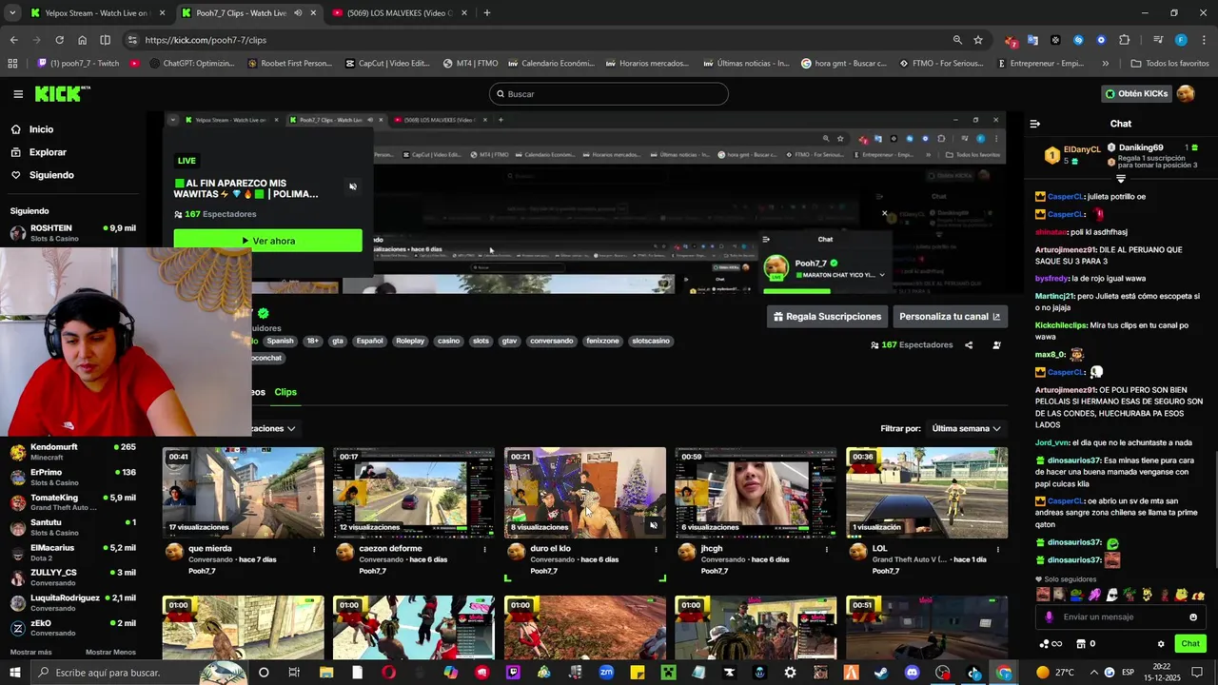Open the Última semana filter dropdown
This screenshot has width=1218, height=685.
click(x=966, y=429)
